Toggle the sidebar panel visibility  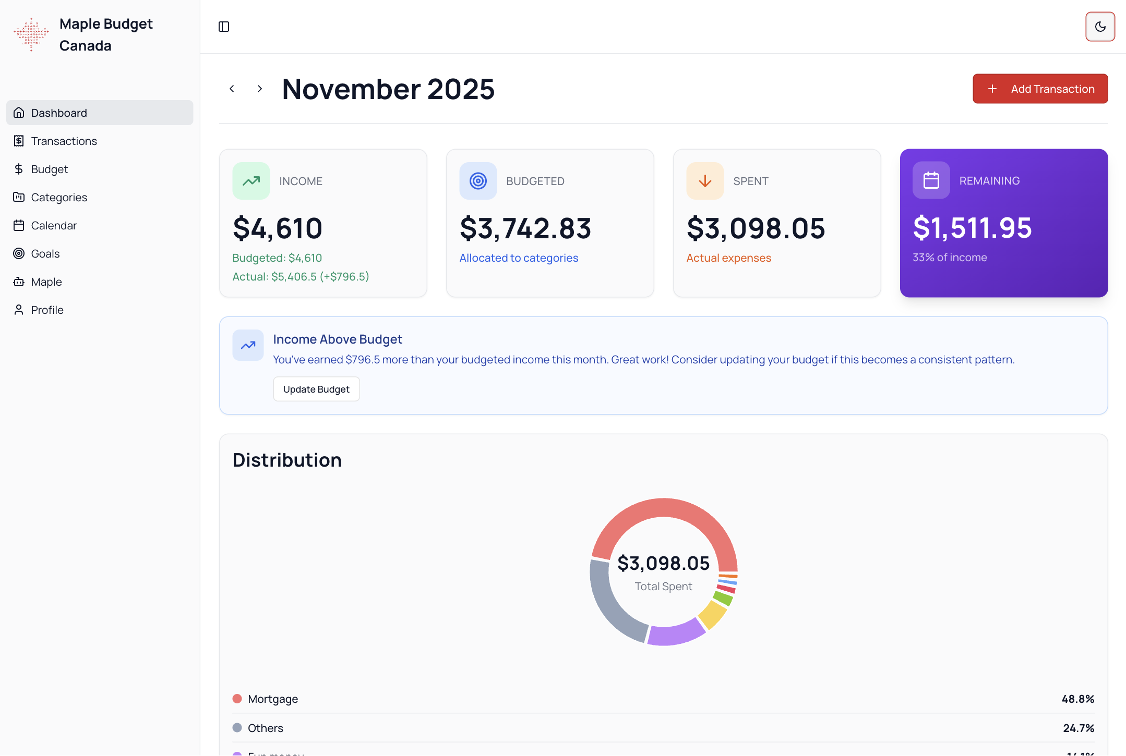point(224,27)
